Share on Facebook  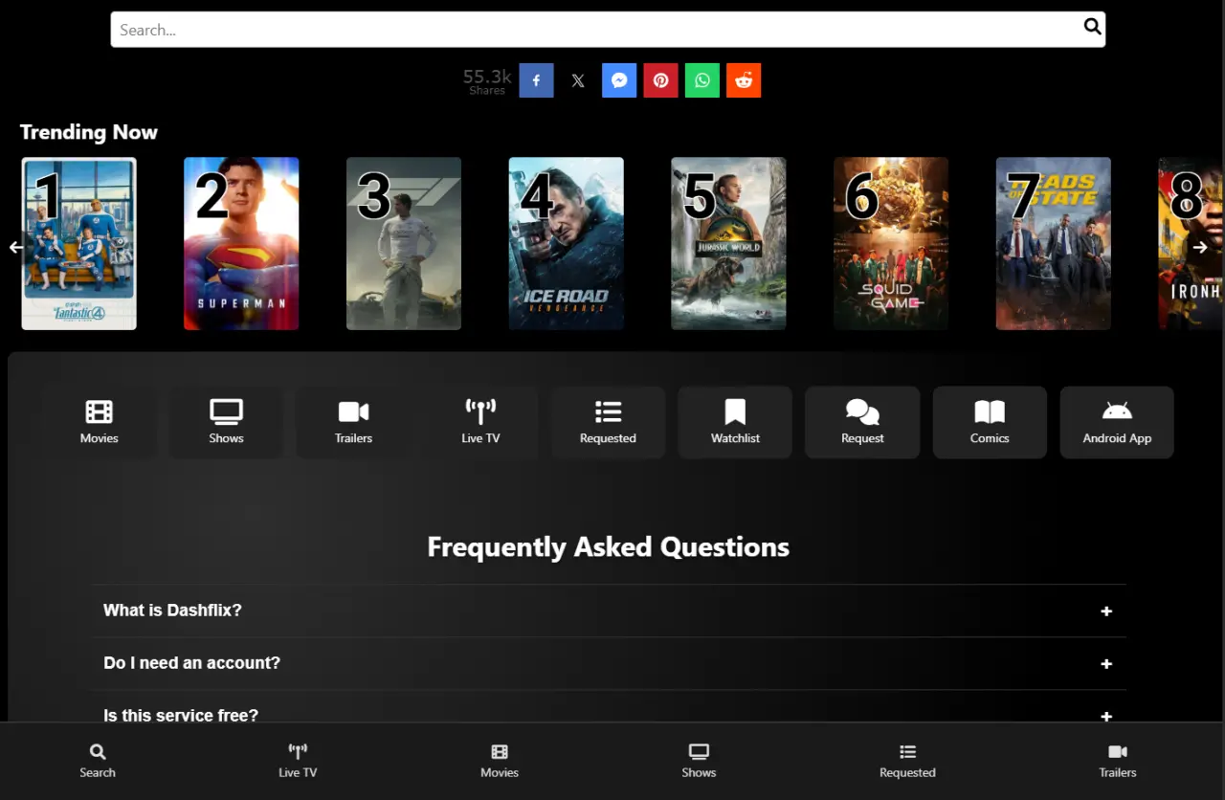tap(536, 80)
